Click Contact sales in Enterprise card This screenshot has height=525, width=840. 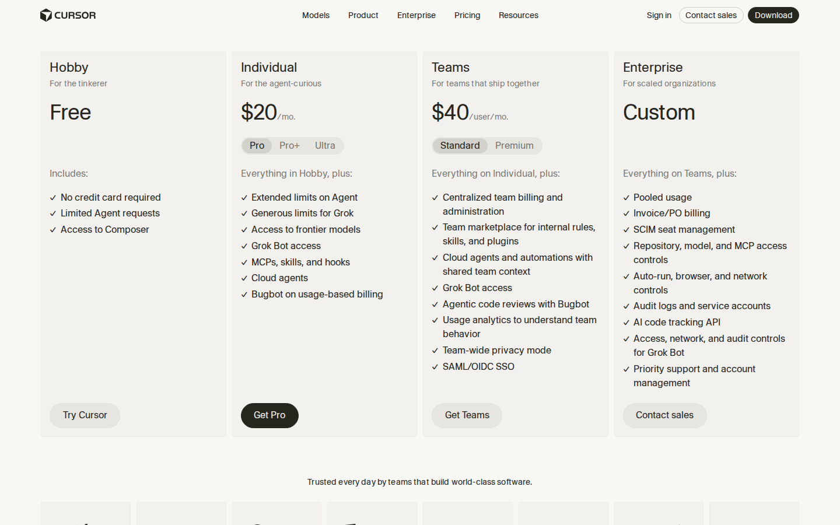(x=665, y=415)
